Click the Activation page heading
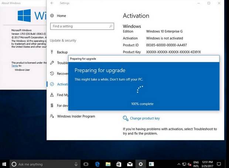This screenshot has width=229, height=168. [x=136, y=16]
